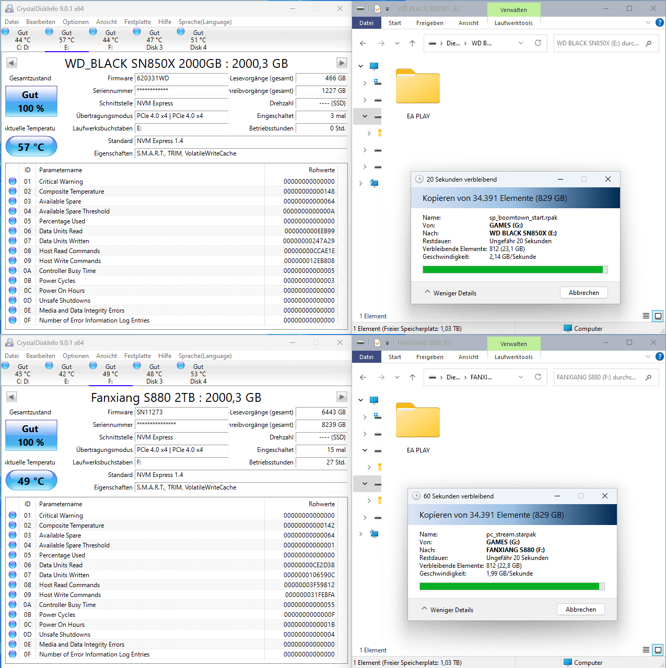Click 57 °C temperature button in WD_BLACK window
The width and height of the screenshot is (666, 668).
pyautogui.click(x=31, y=147)
